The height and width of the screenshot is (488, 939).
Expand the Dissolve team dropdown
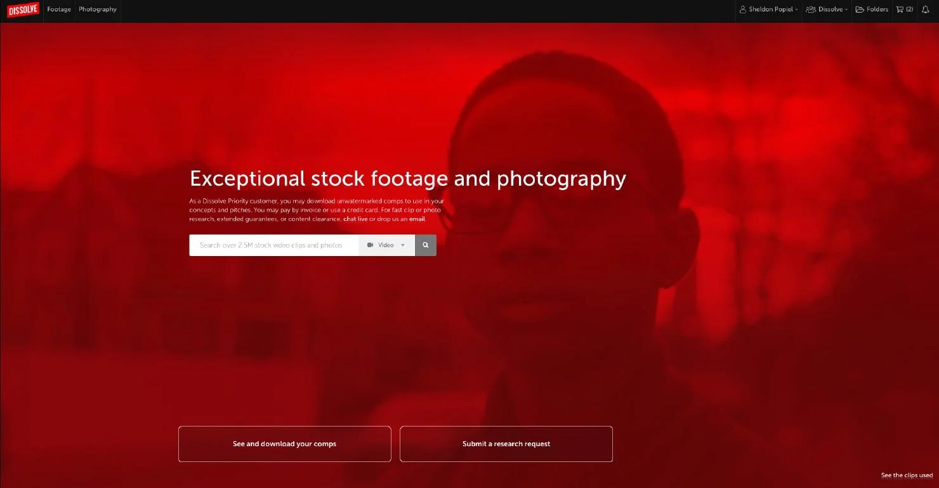tap(827, 10)
